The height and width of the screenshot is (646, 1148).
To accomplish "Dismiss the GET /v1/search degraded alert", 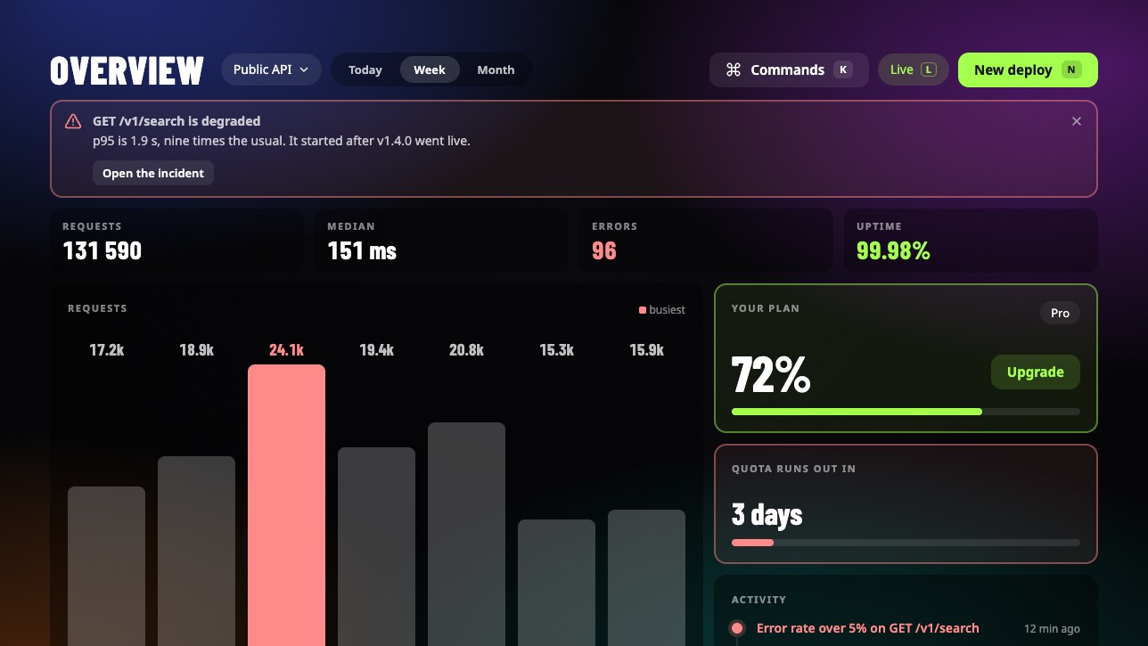I will pos(1077,121).
